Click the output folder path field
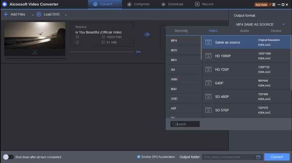292x163 pixels. tap(229, 157)
